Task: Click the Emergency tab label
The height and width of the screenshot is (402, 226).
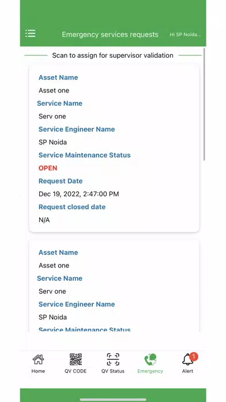Action: click(x=150, y=371)
